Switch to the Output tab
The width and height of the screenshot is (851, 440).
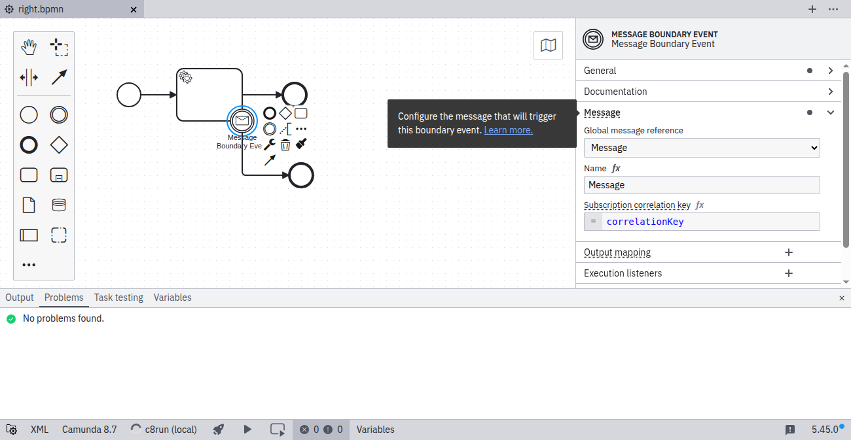pyautogui.click(x=20, y=297)
